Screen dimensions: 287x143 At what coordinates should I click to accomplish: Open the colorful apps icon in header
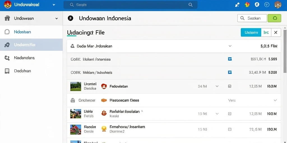(247, 4)
